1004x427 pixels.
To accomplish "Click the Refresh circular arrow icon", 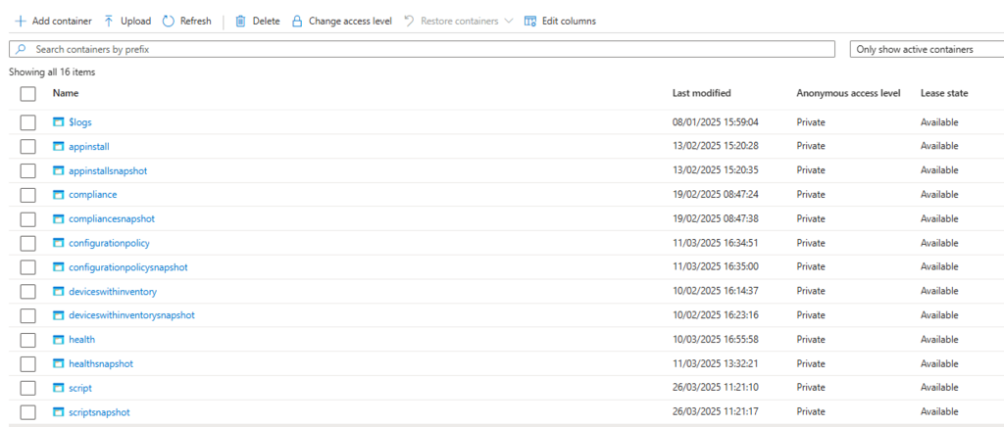I will coord(169,21).
